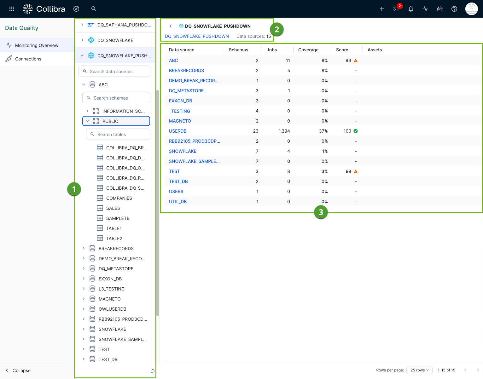Open the basket icon in top bar
The image size is (483, 379).
coord(439,9)
